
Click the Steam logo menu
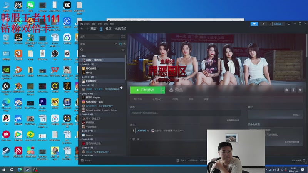(85, 24)
